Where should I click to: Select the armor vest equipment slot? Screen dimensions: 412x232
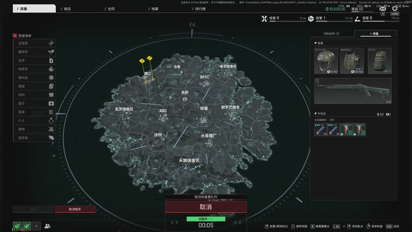coord(352,61)
